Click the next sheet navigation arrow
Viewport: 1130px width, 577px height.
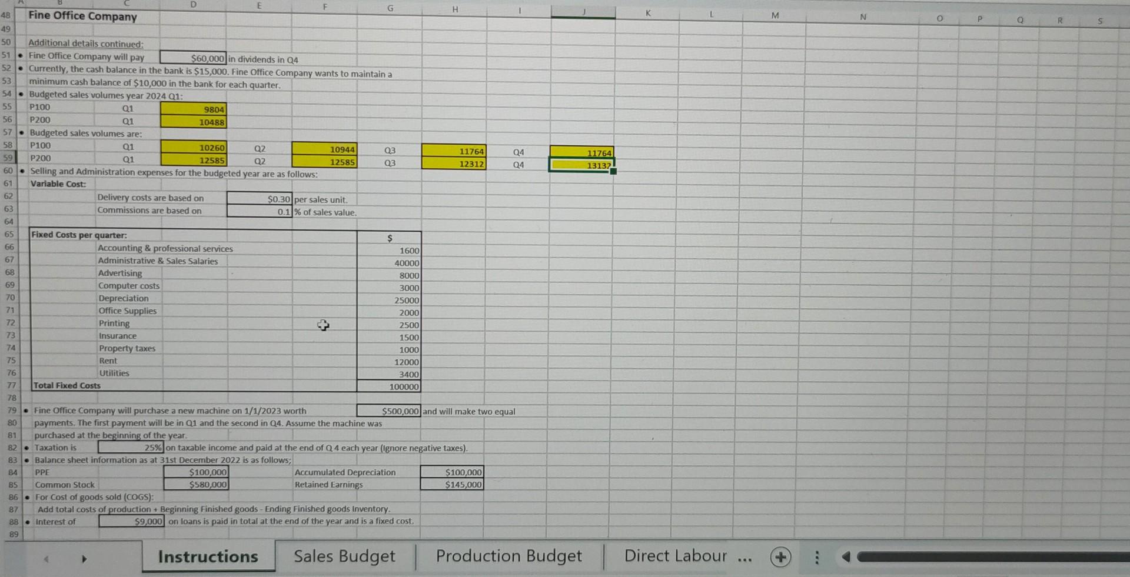[x=83, y=559]
